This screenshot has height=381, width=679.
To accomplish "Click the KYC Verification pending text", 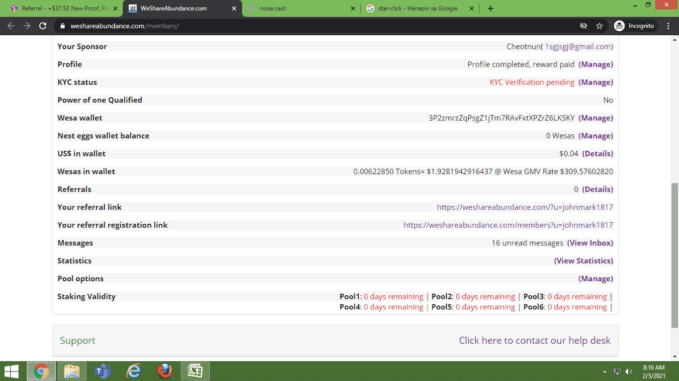I will click(532, 82).
